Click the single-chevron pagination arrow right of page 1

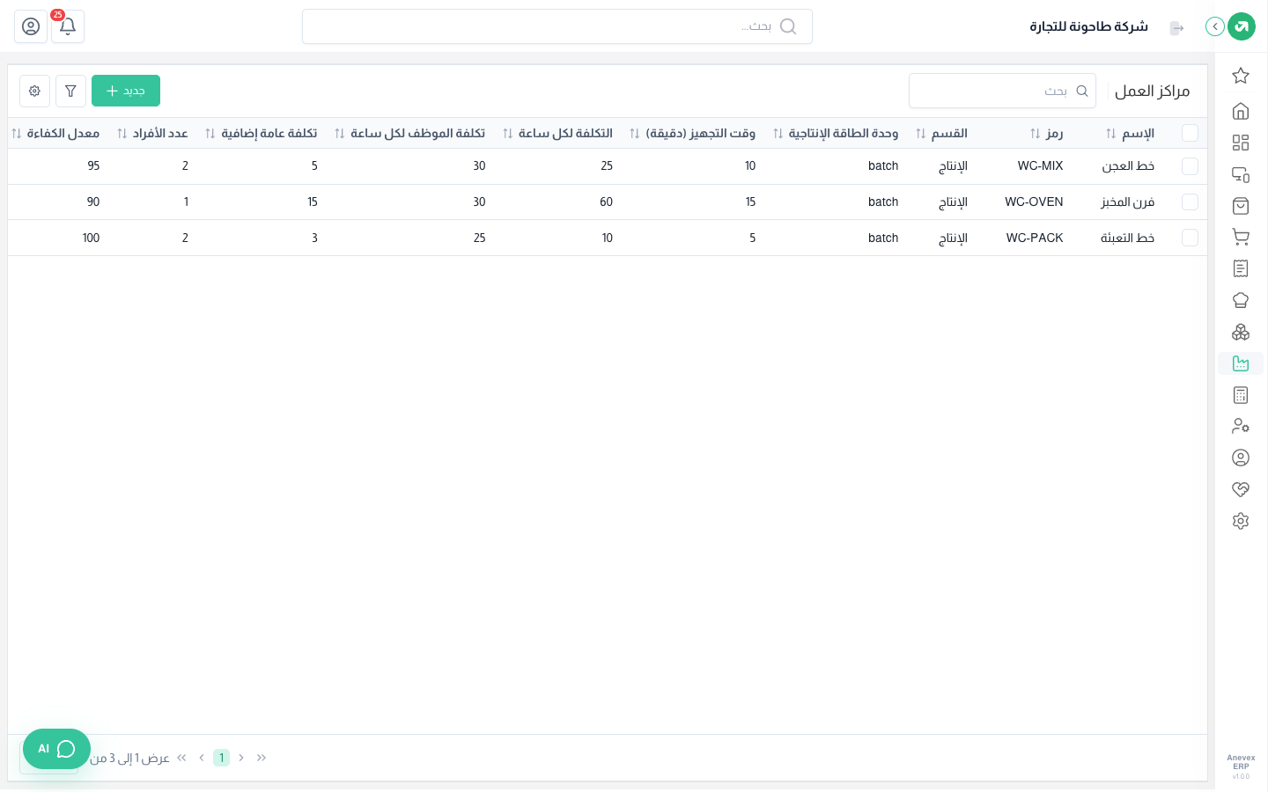241,758
